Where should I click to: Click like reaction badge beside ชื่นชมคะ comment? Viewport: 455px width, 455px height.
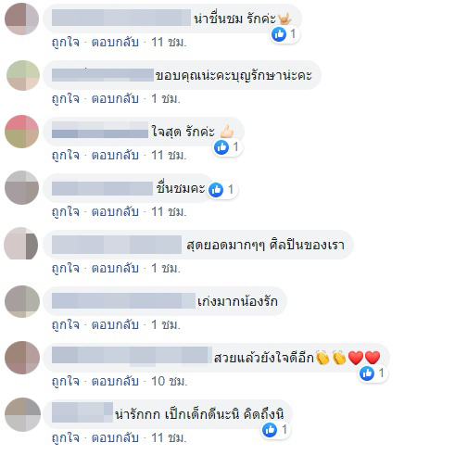click(x=222, y=190)
